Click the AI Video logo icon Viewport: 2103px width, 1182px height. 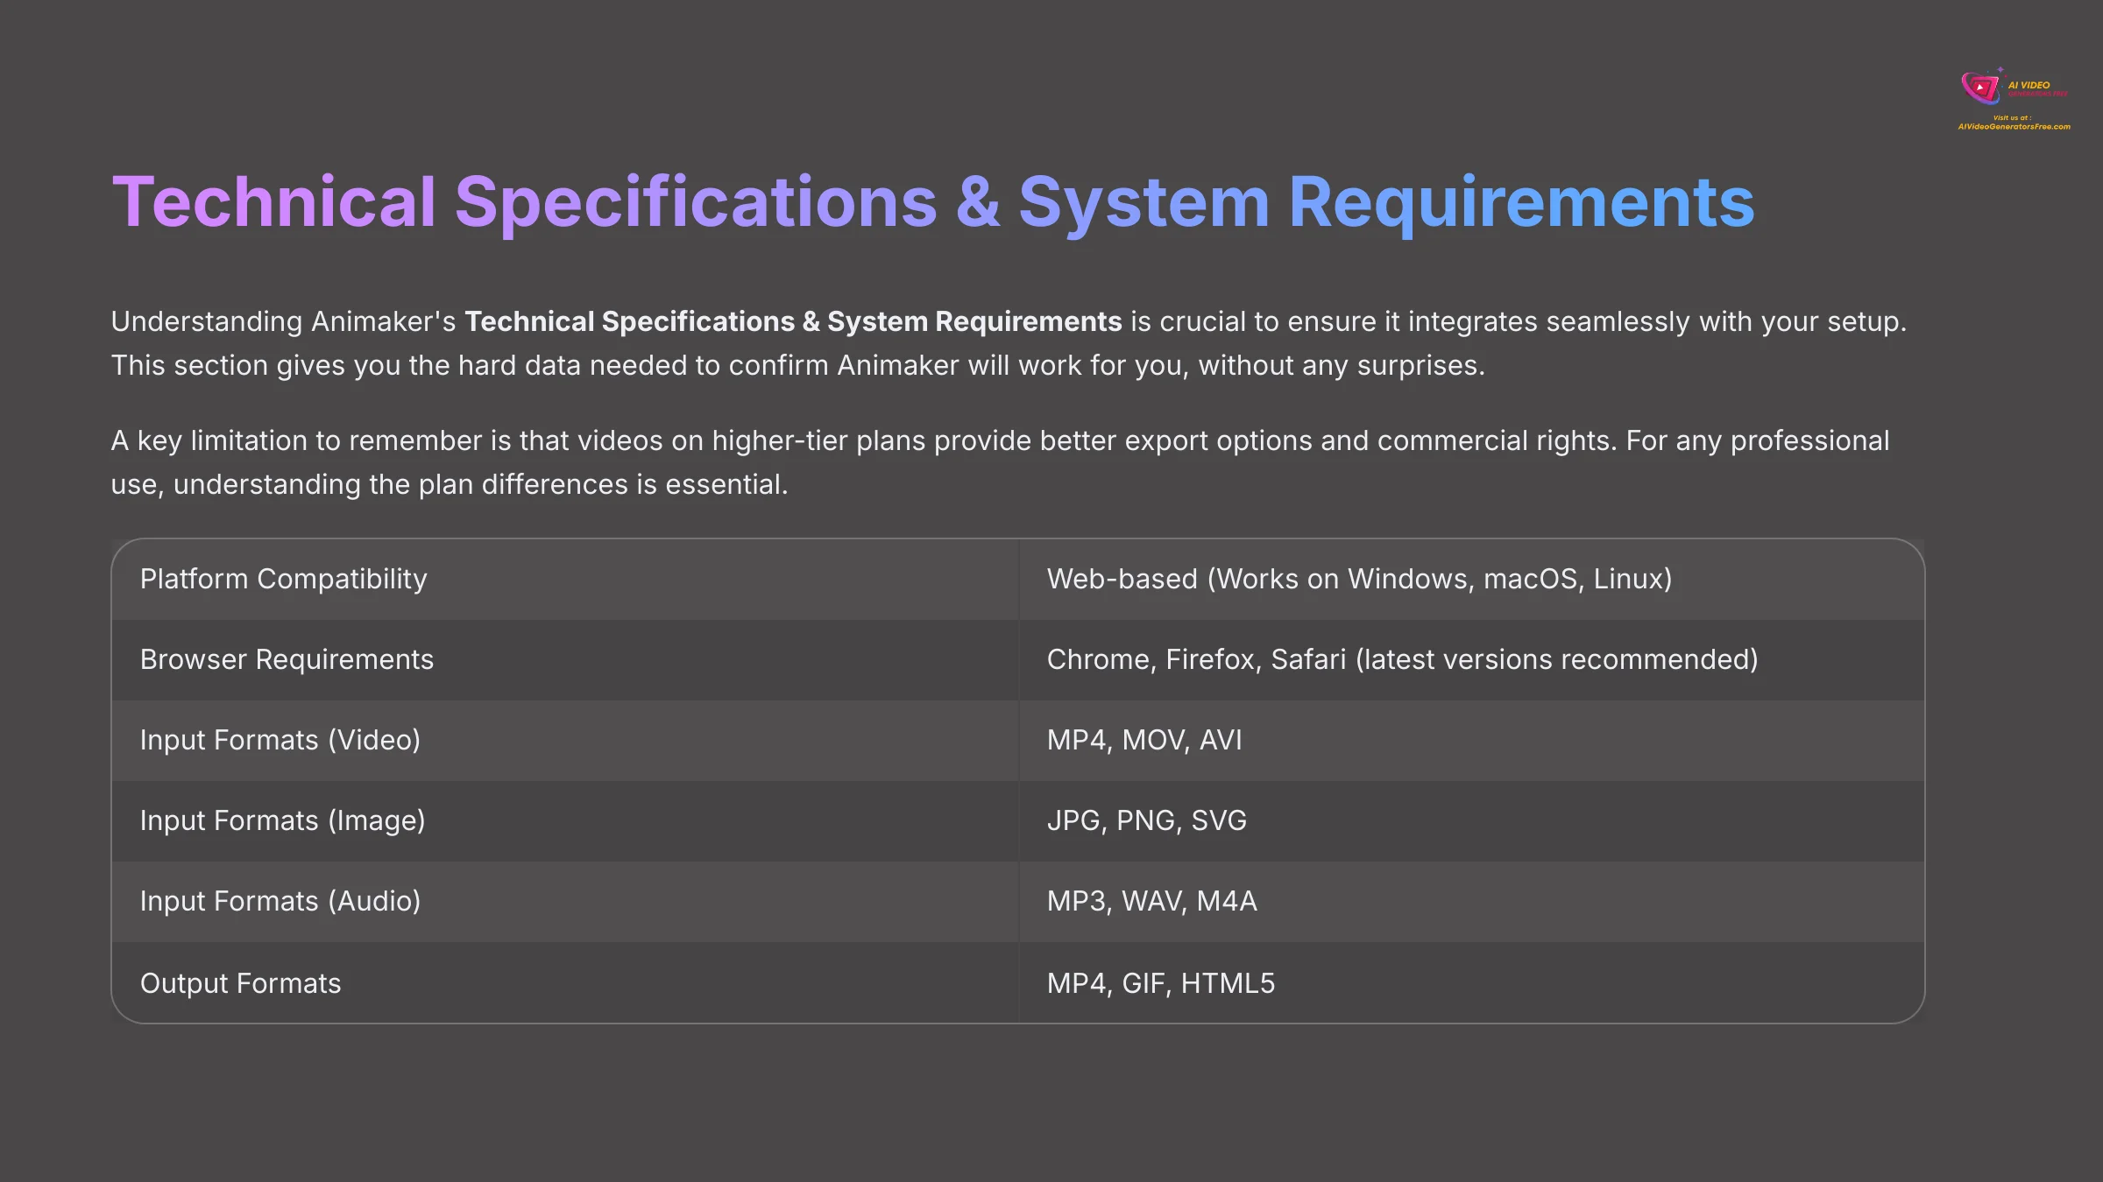(x=1982, y=86)
